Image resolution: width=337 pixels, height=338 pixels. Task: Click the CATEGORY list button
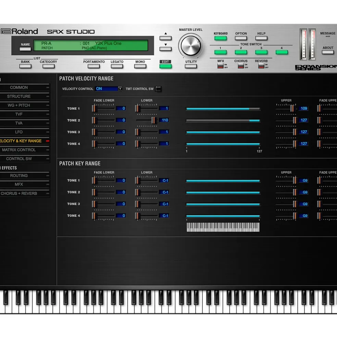pos(48,66)
